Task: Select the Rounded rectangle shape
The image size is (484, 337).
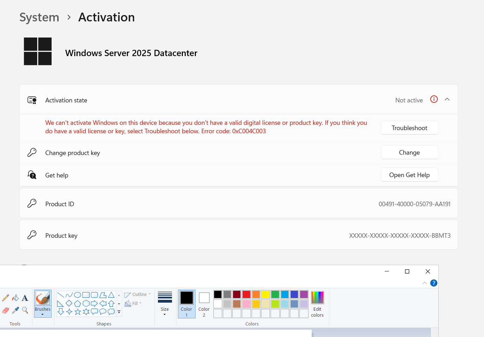Action: coord(94,295)
